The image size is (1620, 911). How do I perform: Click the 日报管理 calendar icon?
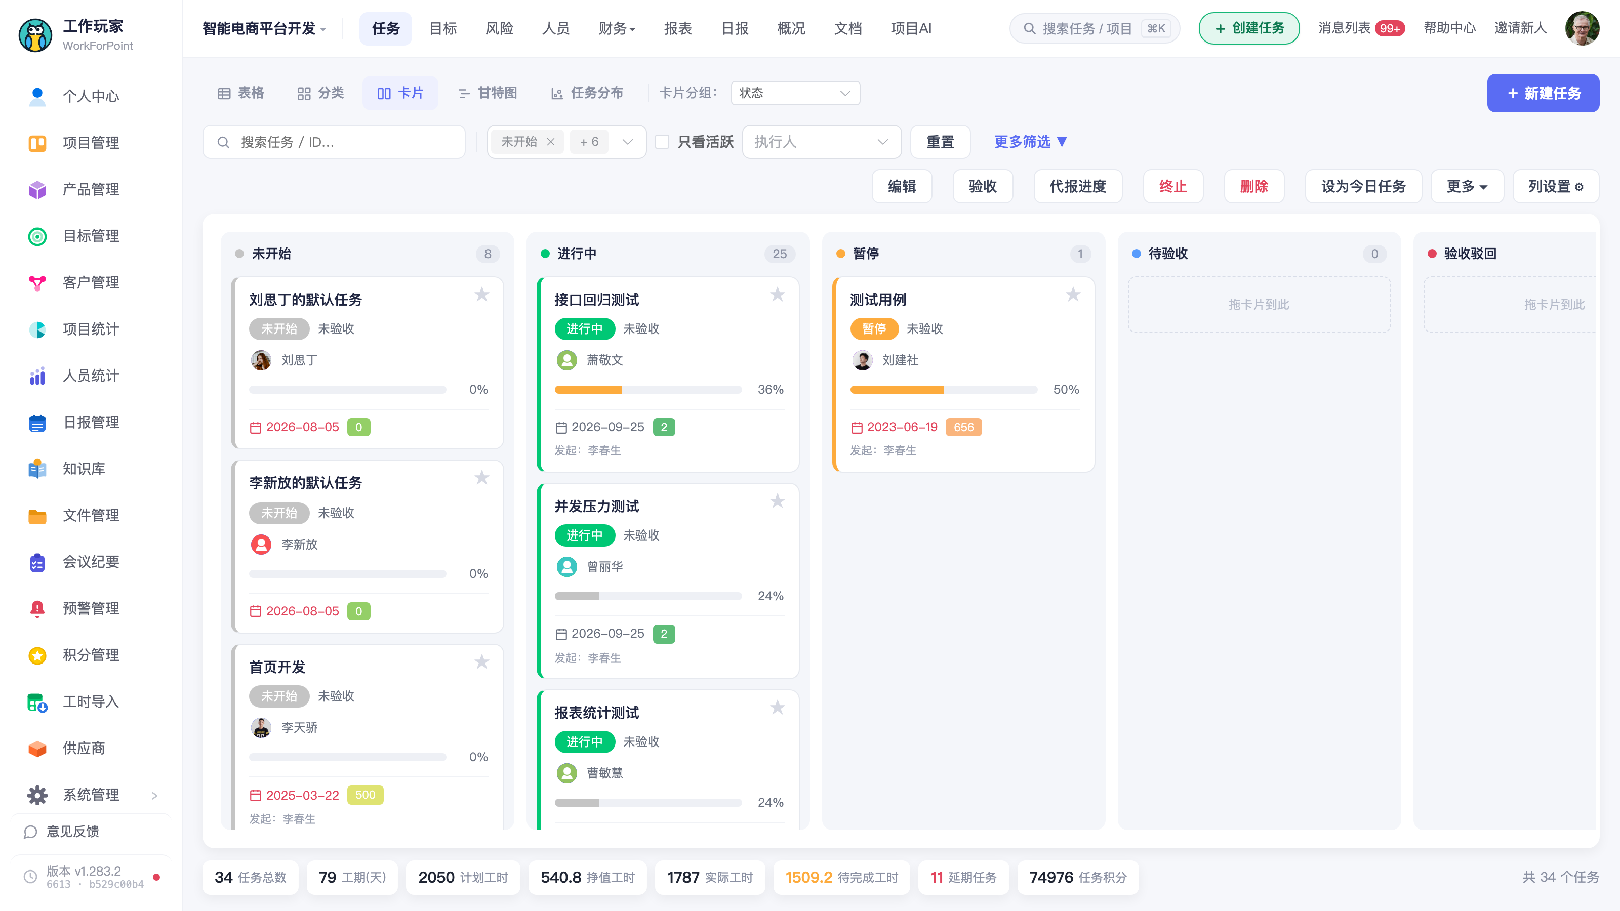click(37, 422)
